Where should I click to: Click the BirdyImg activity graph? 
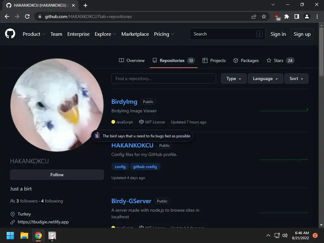[284, 110]
